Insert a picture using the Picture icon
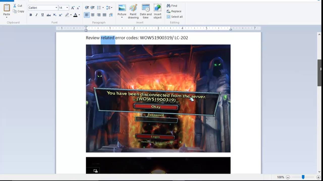Screen dimensions: 323x181 122,8
